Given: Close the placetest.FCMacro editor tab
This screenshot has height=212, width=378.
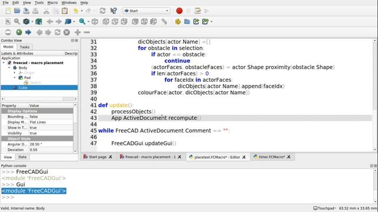Looking at the screenshot, I should pyautogui.click(x=244, y=157).
